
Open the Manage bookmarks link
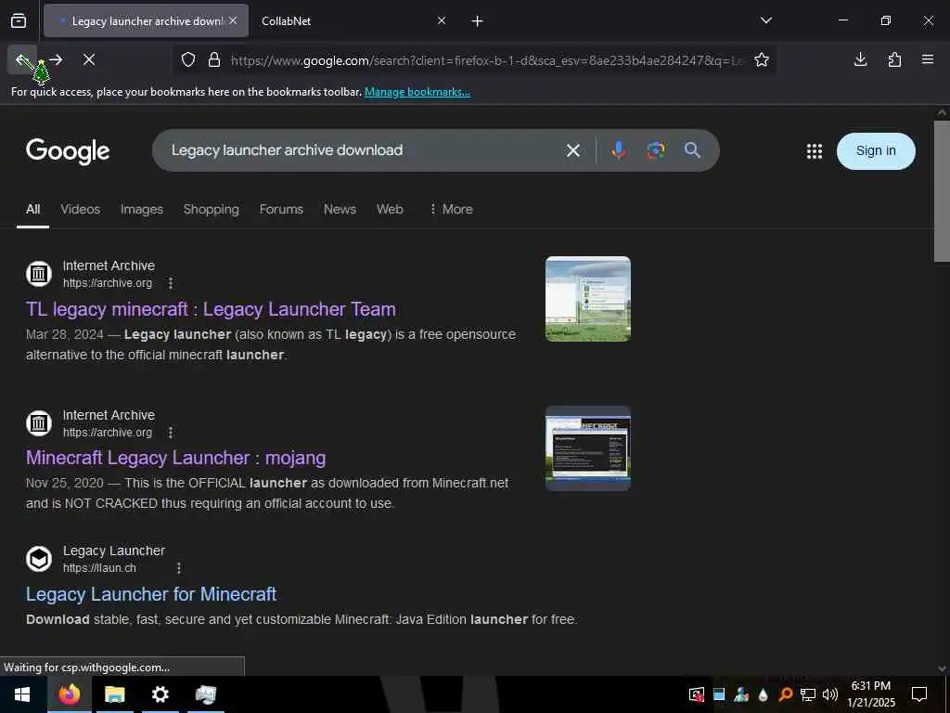click(417, 92)
